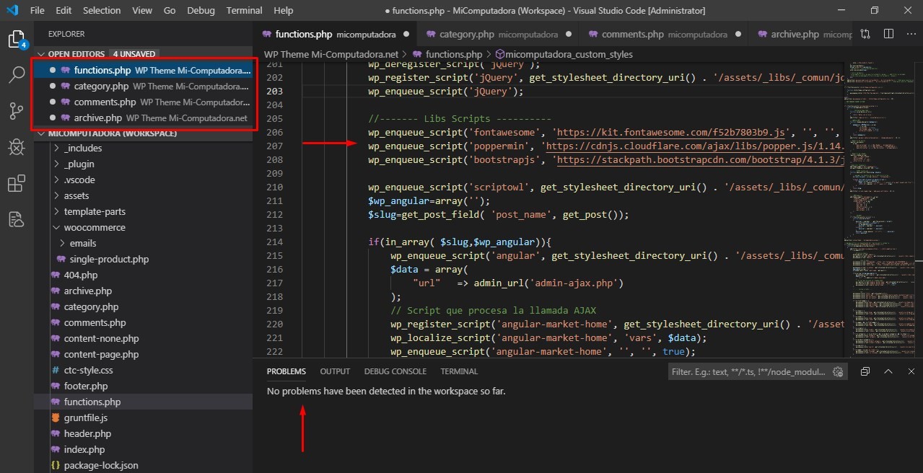Image resolution: width=923 pixels, height=473 pixels.
Task: Click the micomputadora_custom_styles breadcrumb
Action: click(x=569, y=54)
